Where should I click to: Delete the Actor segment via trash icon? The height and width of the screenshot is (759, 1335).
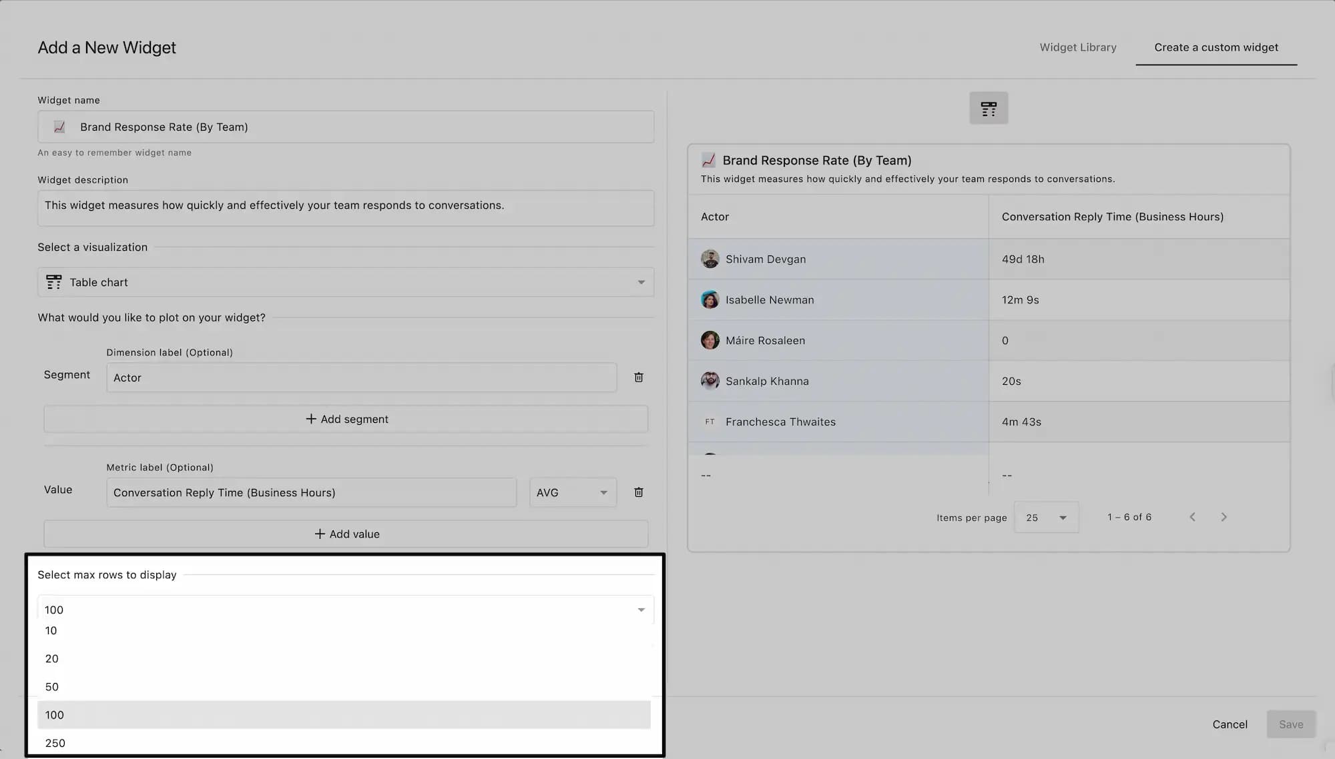[638, 377]
